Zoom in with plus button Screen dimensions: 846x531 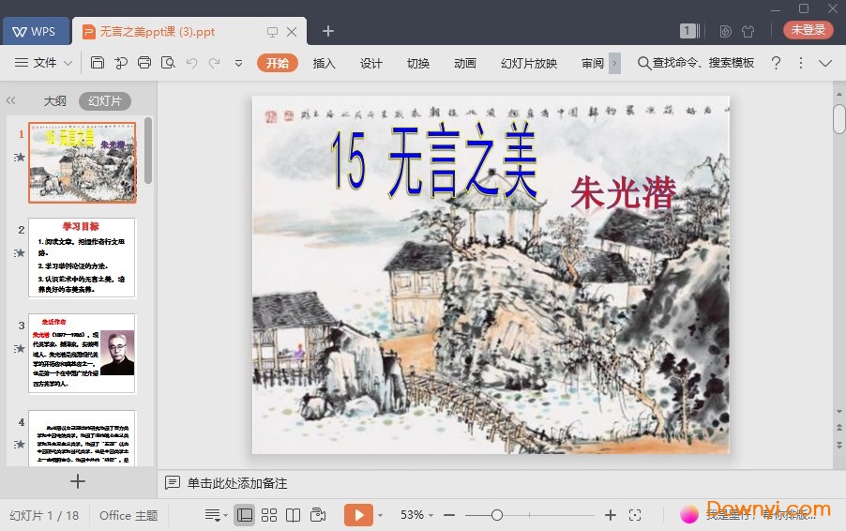click(x=611, y=515)
